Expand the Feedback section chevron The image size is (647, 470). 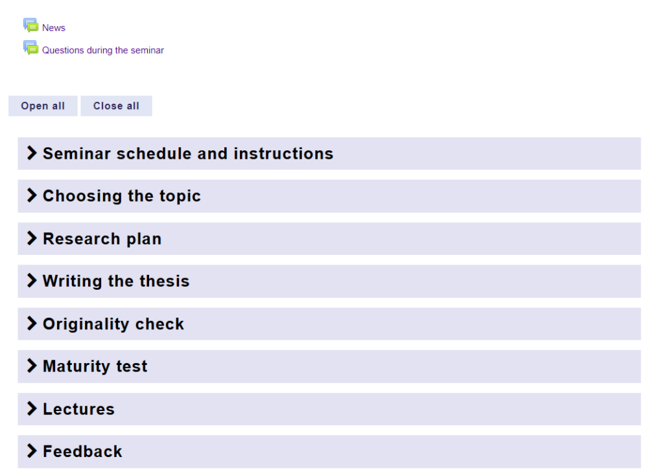(x=30, y=452)
